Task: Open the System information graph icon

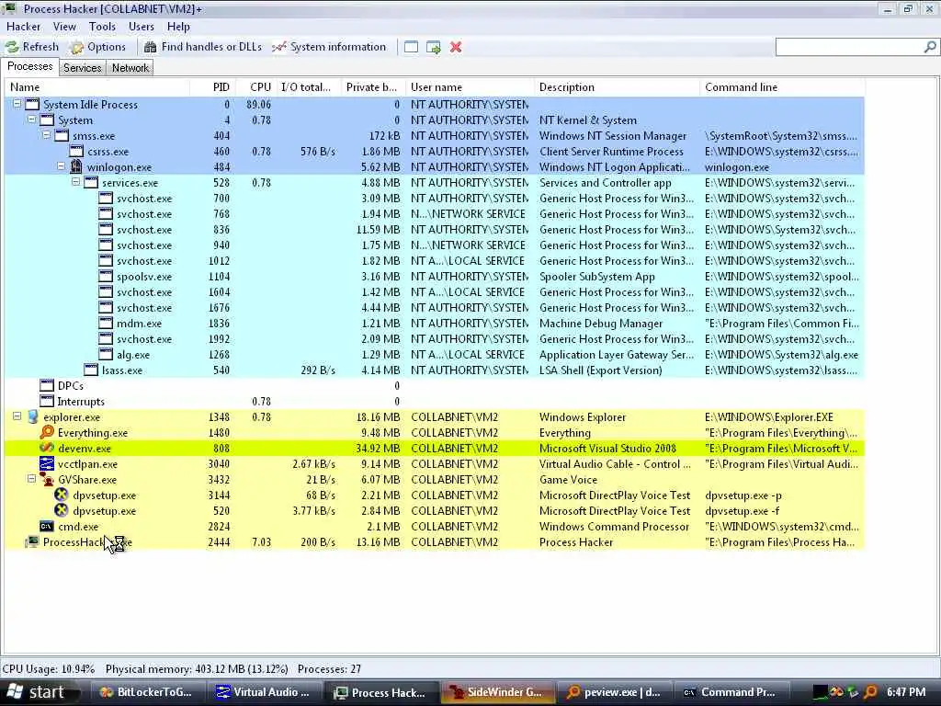Action: pyautogui.click(x=279, y=47)
